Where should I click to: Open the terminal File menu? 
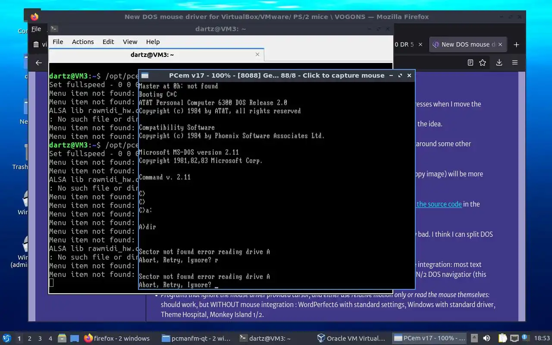[x=58, y=42]
